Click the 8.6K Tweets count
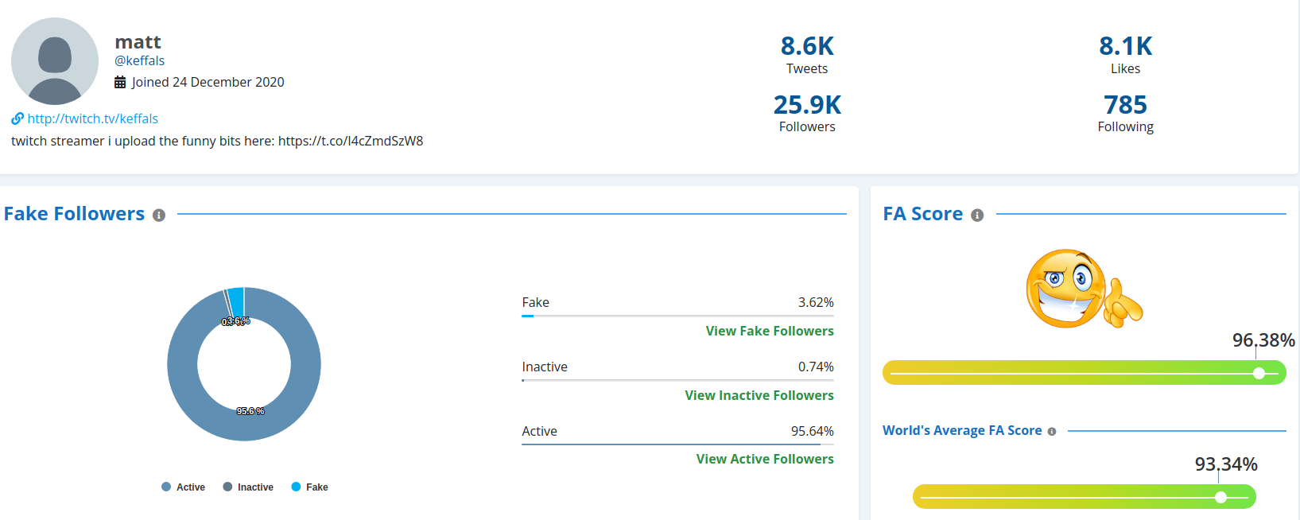 click(807, 46)
